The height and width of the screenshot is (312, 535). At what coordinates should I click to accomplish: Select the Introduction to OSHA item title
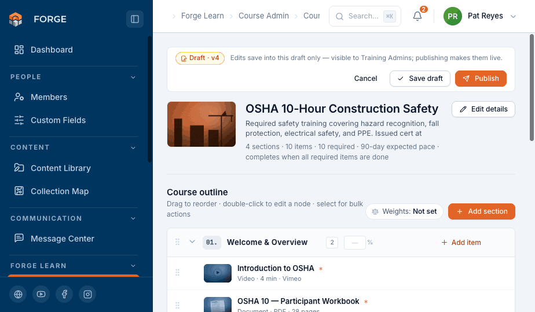(x=276, y=269)
